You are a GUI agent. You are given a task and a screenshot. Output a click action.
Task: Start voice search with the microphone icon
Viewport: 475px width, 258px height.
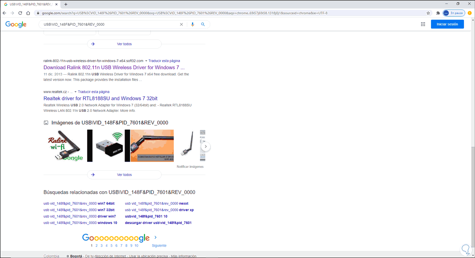[x=193, y=24]
